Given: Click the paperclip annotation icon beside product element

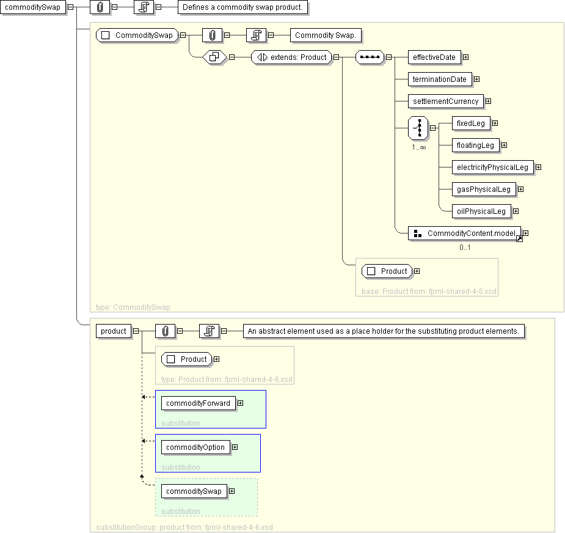Looking at the screenshot, I should tap(165, 331).
